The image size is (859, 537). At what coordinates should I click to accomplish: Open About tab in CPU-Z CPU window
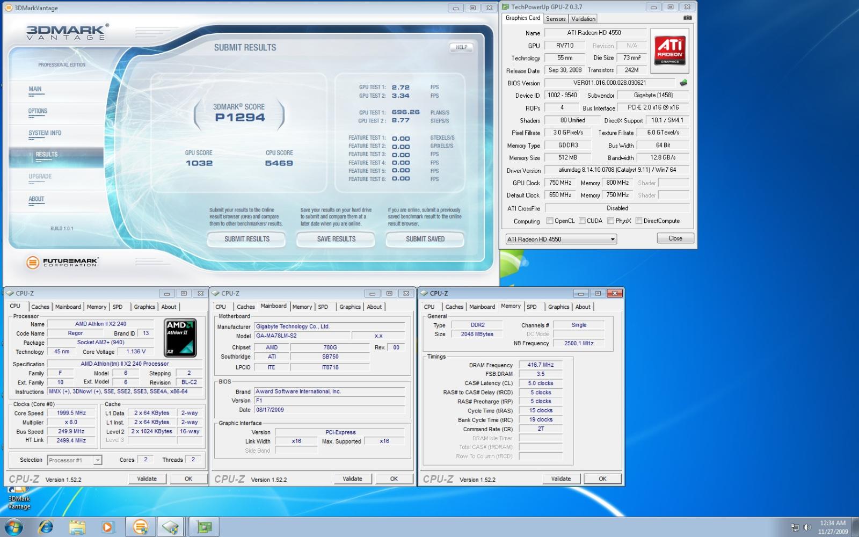pyautogui.click(x=169, y=307)
